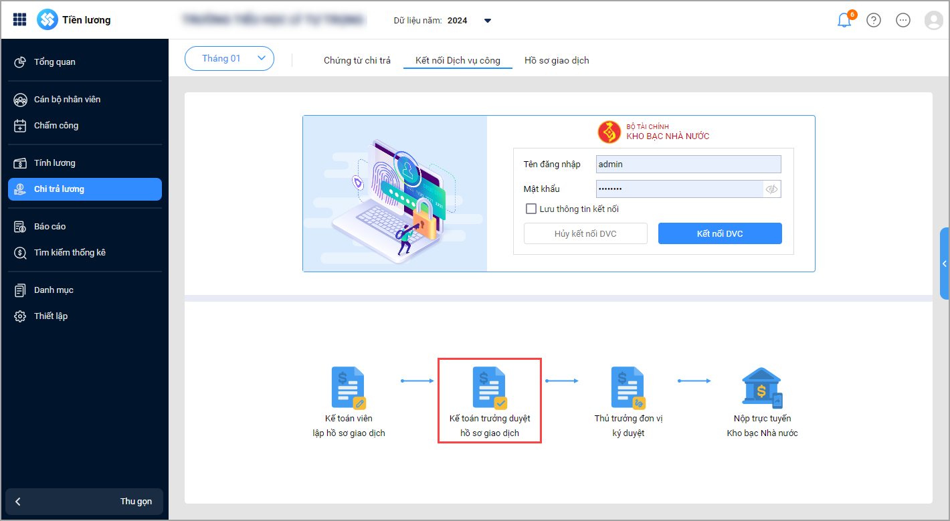Click the Tính lương money icon

20,163
